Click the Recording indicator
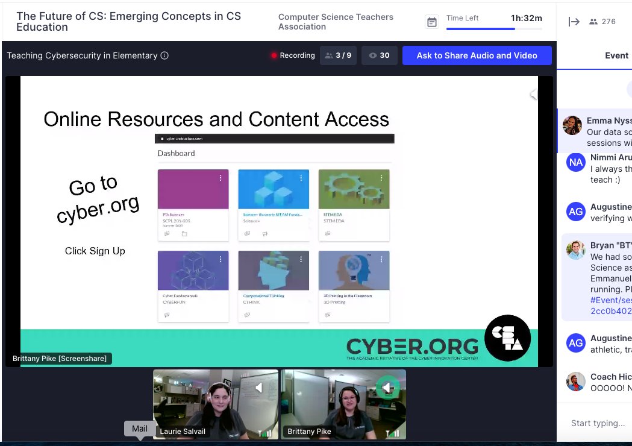The image size is (632, 446). [293, 55]
